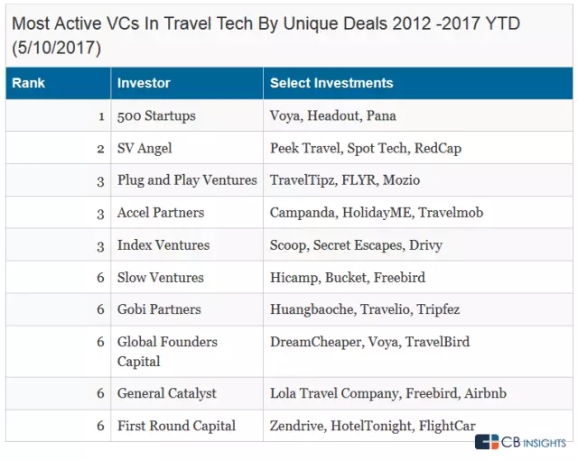Click Lola Travel Company, Freebird, Airbnb cell
This screenshot has width=578, height=460.
click(418, 393)
